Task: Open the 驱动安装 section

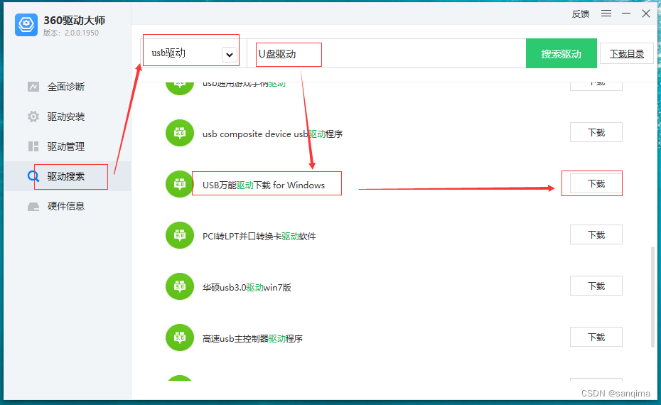Action: tap(66, 117)
